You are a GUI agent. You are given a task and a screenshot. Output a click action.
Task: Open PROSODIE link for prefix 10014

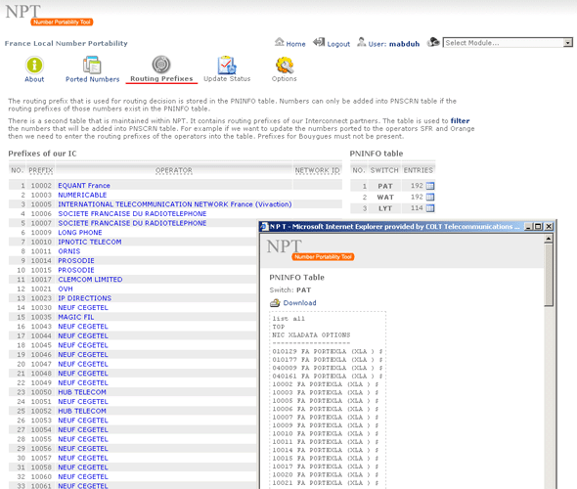76,260
